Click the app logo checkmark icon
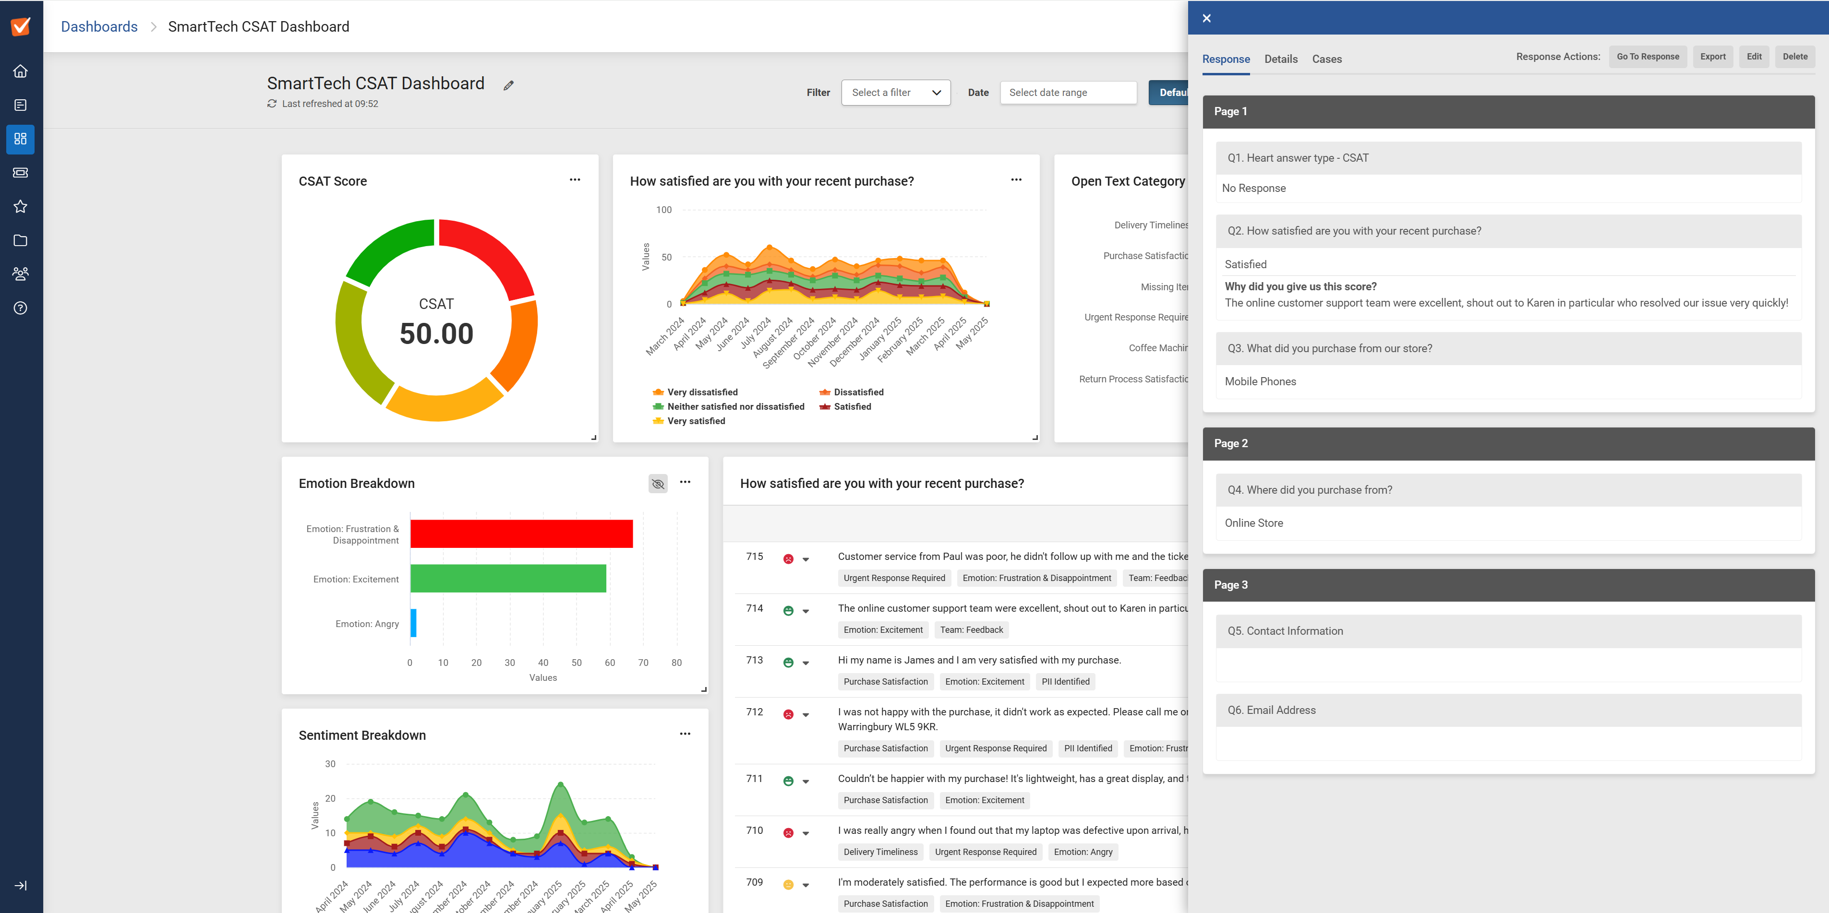1829x913 pixels. 21,26
